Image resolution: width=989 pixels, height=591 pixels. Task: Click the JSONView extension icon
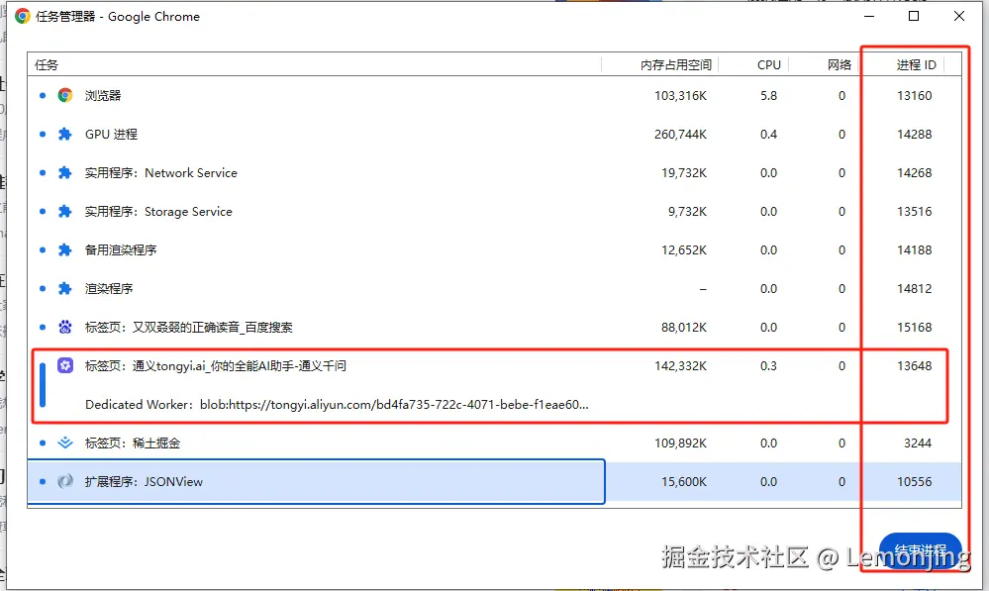(65, 481)
